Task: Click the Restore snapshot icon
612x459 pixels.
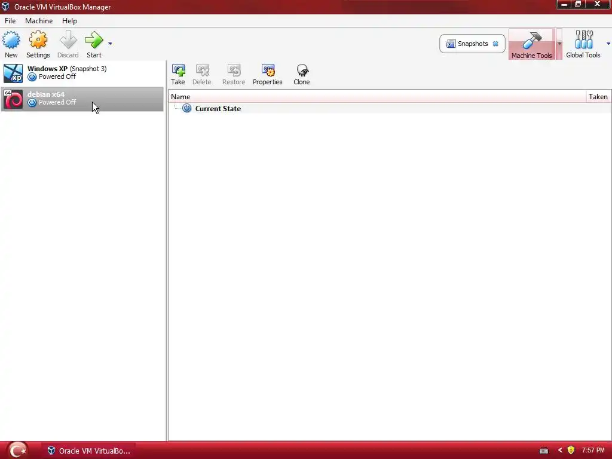Action: pyautogui.click(x=234, y=71)
